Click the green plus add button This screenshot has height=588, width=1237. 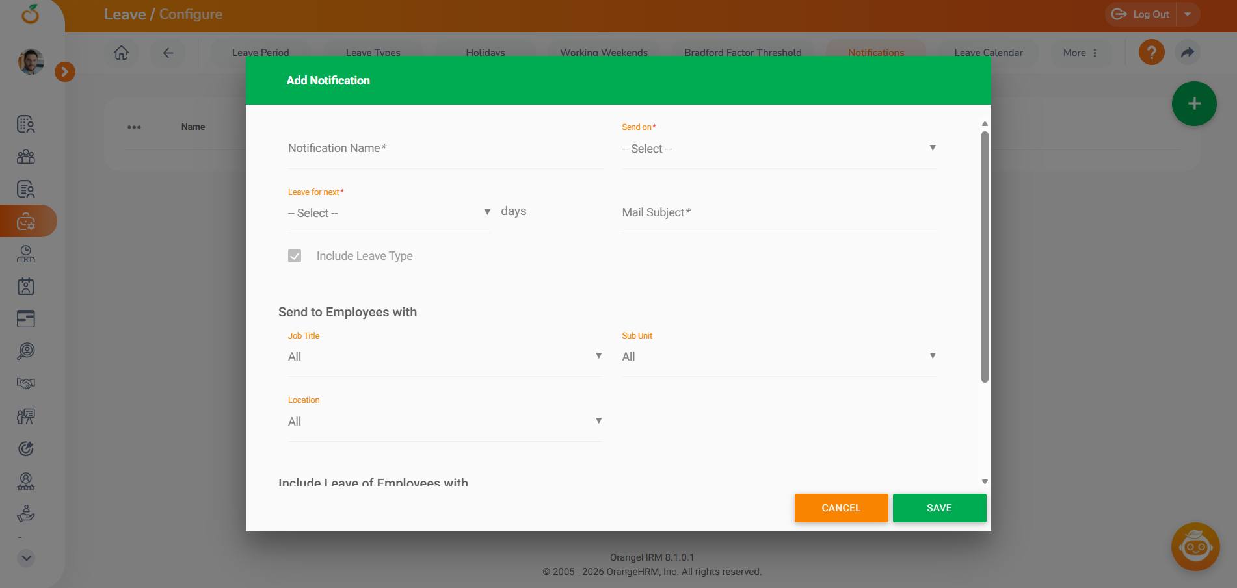tap(1194, 103)
